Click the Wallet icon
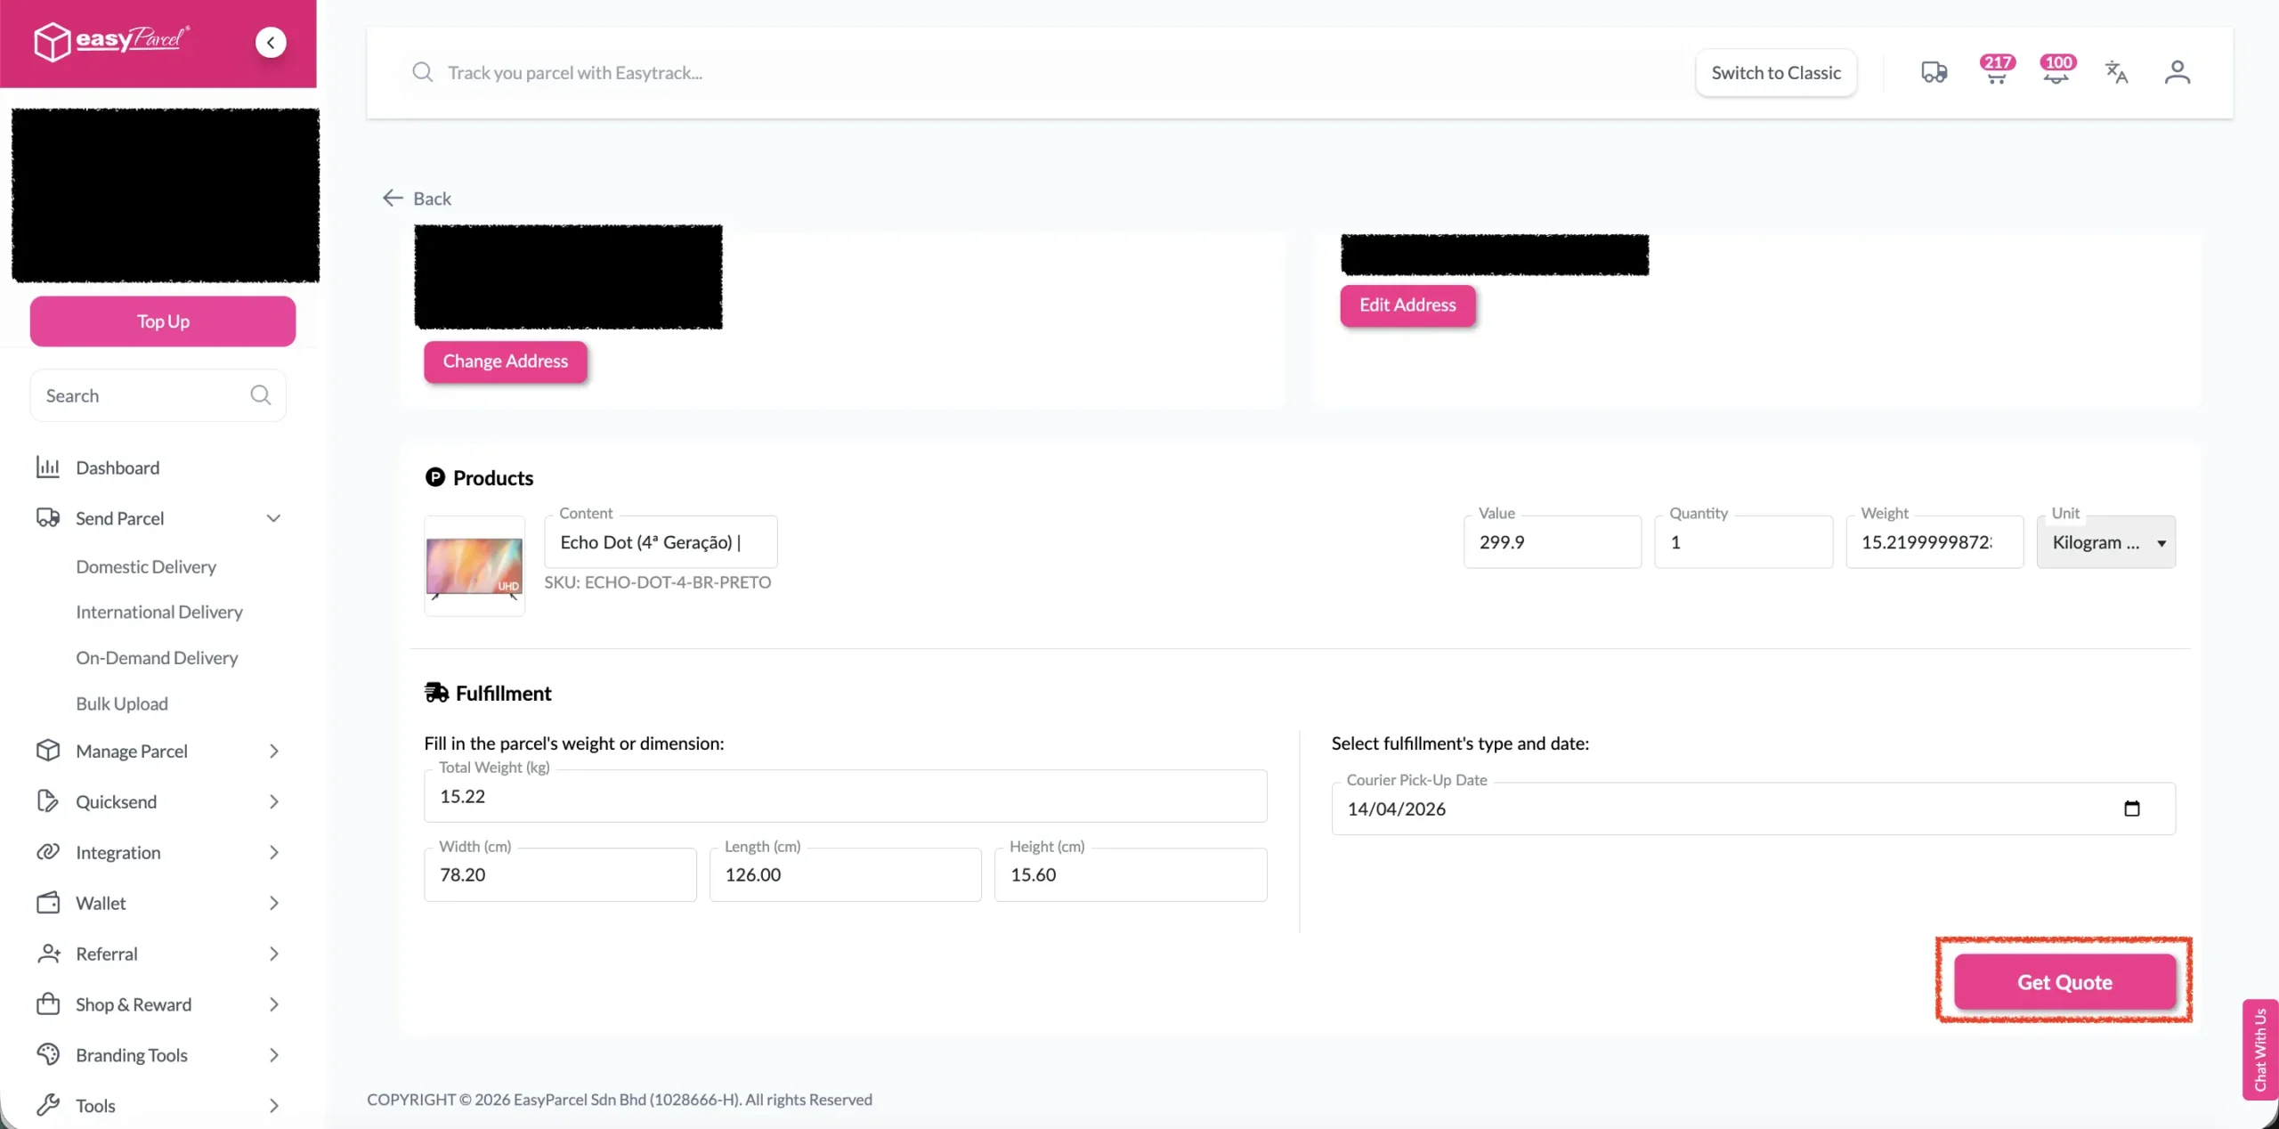The image size is (2279, 1129). tap(48, 903)
